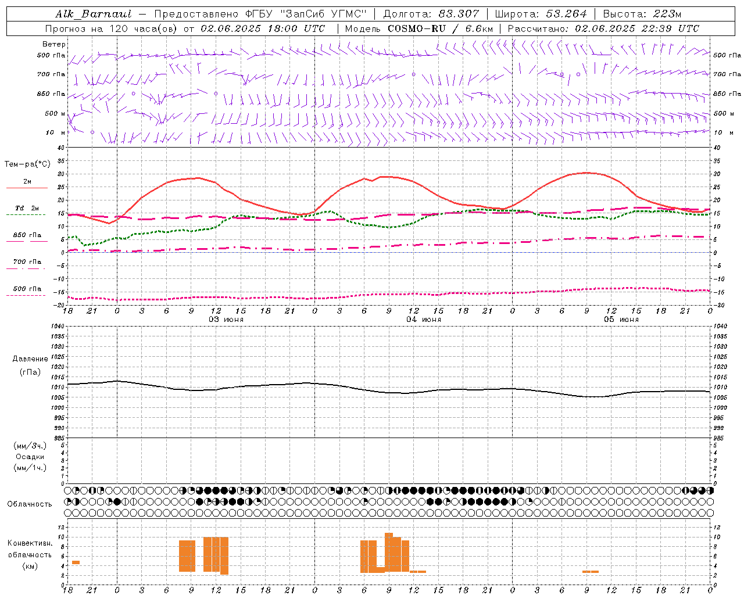The height and width of the screenshot is (595, 744).
Task: Select the 'Модель COSMO-RU / 6.6км' text
Action: coord(419,28)
